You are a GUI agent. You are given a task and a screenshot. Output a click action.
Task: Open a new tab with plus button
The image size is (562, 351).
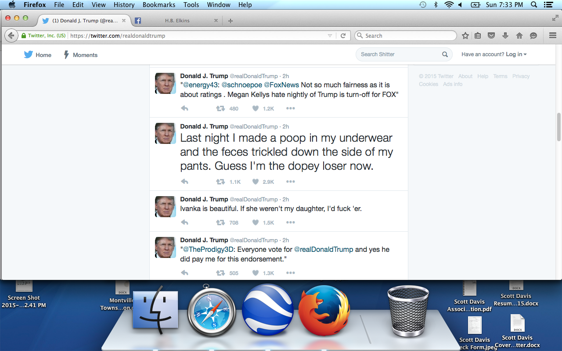pyautogui.click(x=231, y=21)
